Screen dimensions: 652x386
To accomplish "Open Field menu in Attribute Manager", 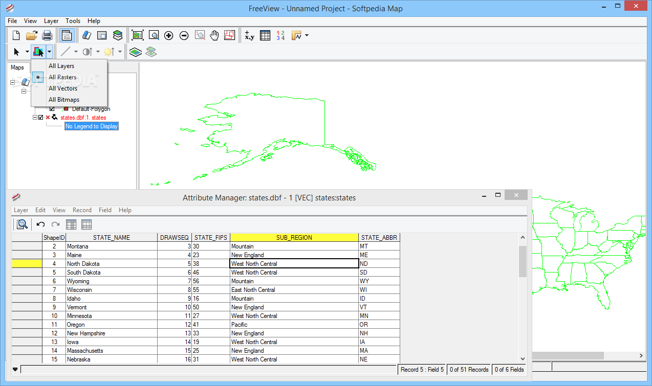I will tap(105, 210).
